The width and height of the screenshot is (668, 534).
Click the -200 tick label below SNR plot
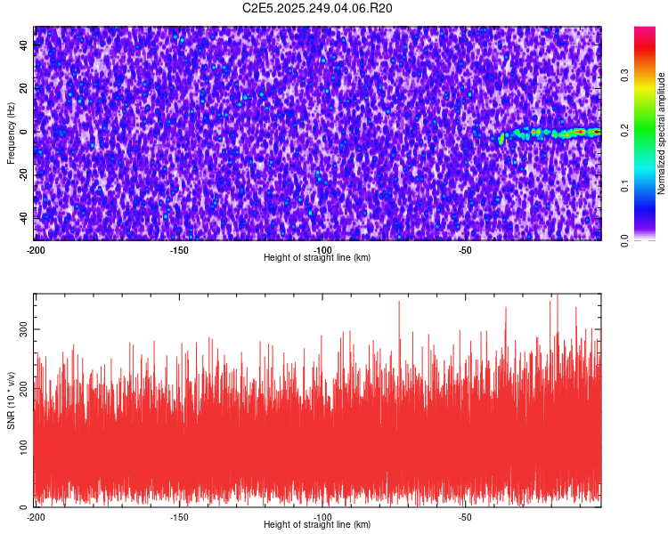(x=36, y=516)
